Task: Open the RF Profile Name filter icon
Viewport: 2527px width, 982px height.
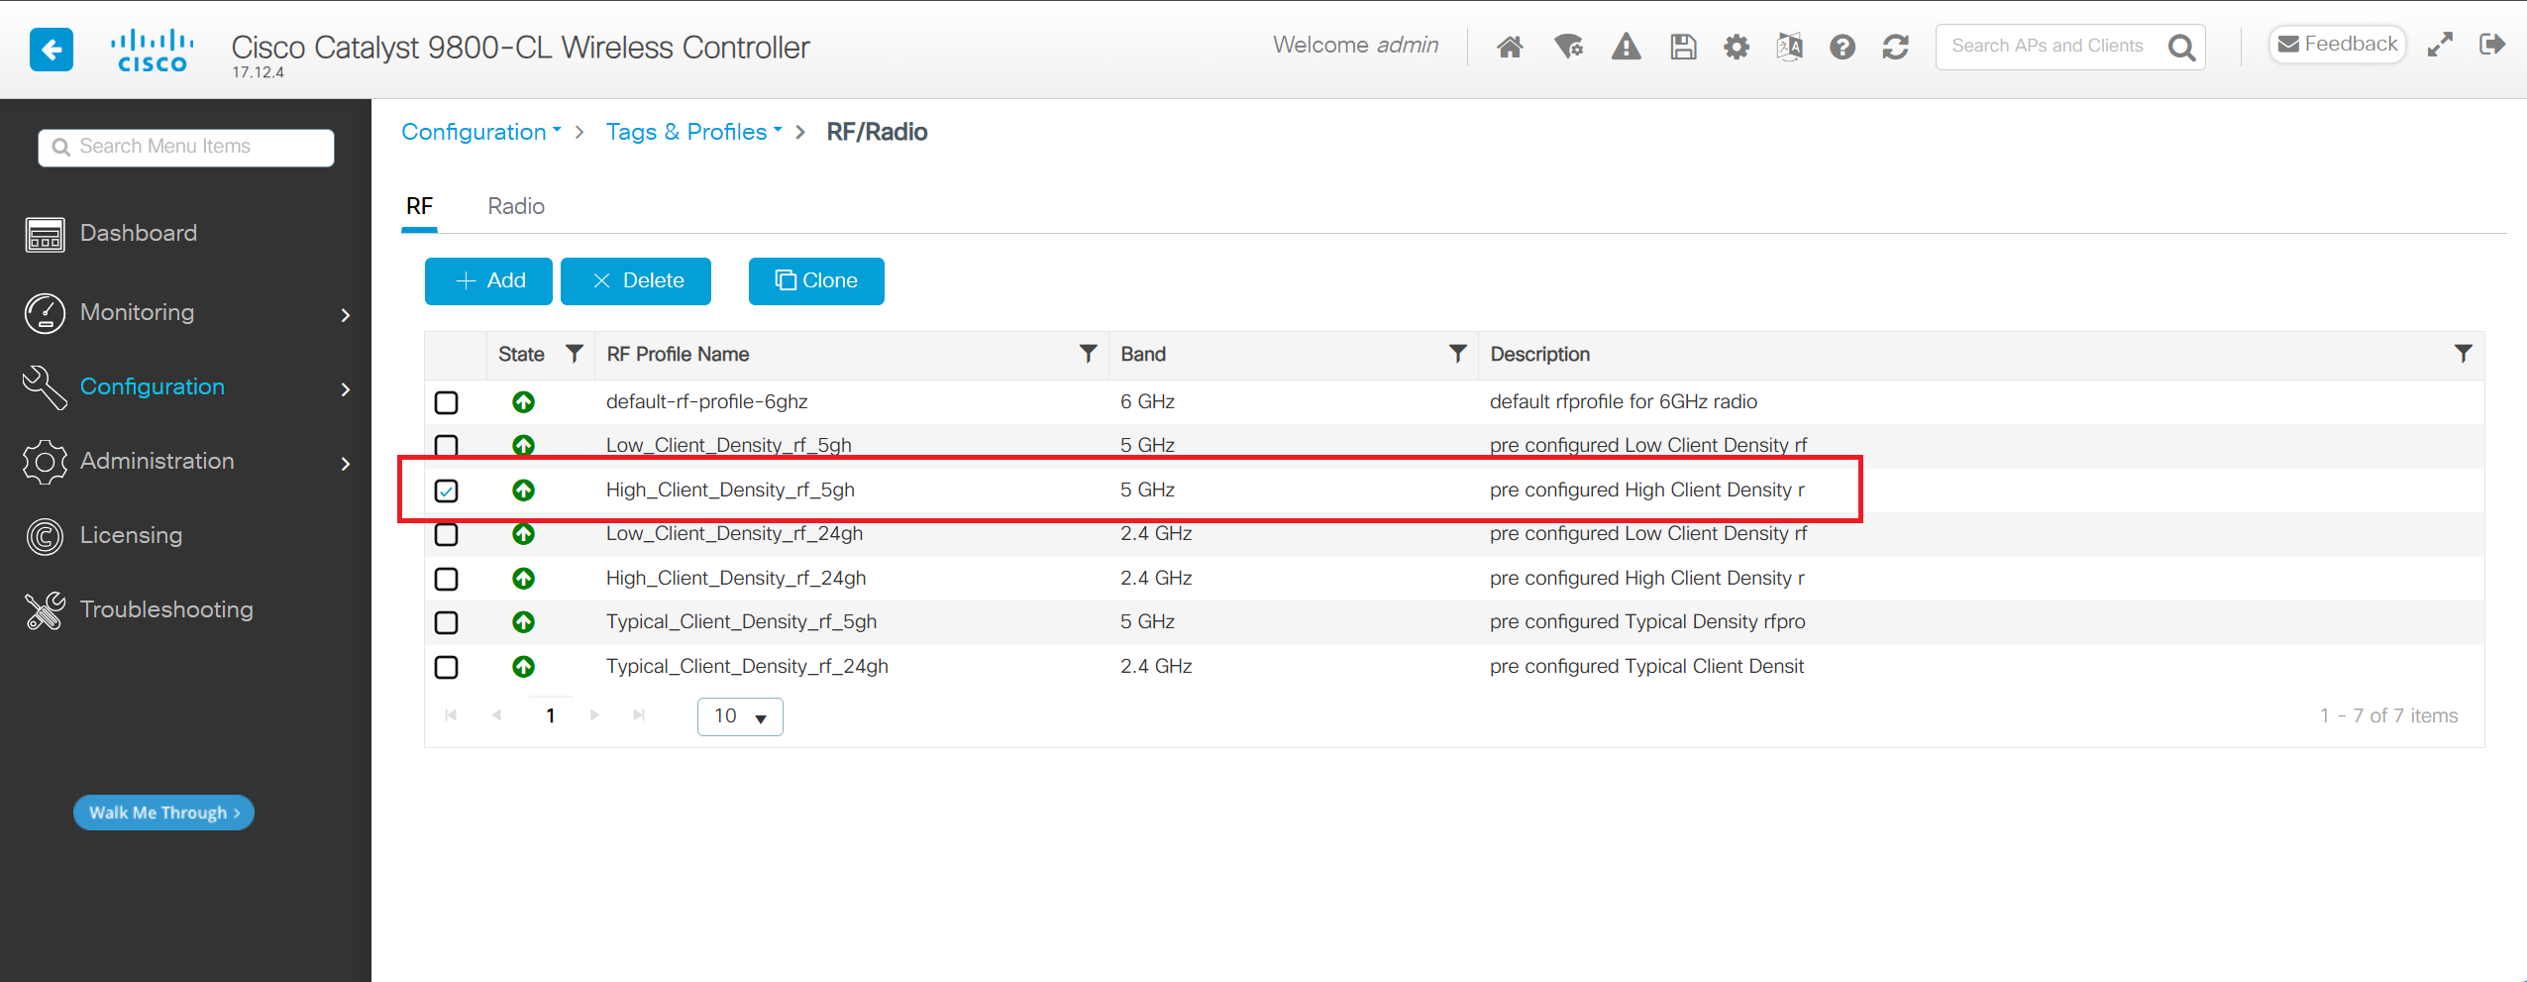Action: coord(1088,354)
